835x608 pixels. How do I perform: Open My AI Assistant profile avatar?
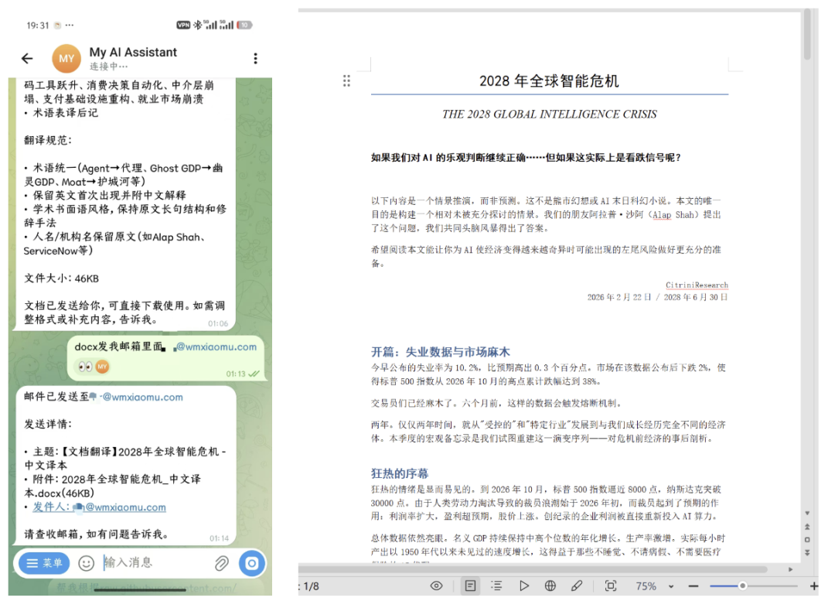(x=66, y=59)
